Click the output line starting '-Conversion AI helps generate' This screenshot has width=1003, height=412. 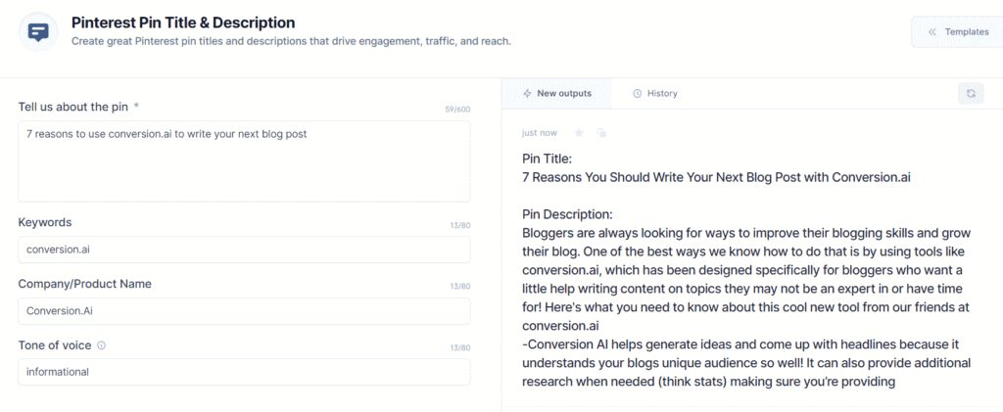[x=741, y=344]
